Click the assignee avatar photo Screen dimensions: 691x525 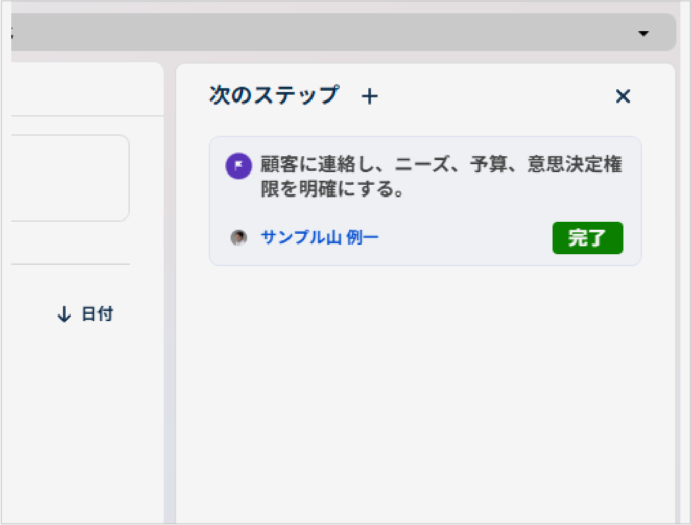(239, 238)
